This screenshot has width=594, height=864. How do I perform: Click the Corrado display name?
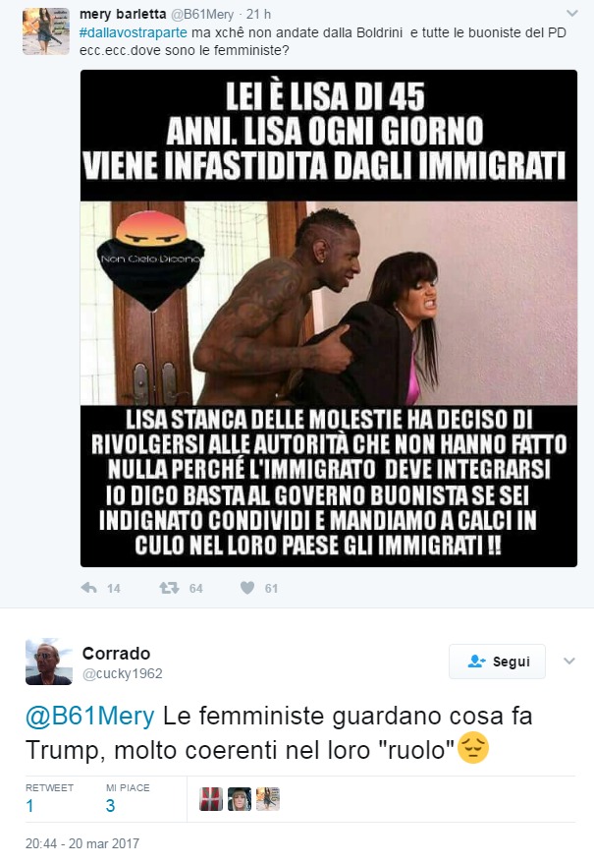116,654
